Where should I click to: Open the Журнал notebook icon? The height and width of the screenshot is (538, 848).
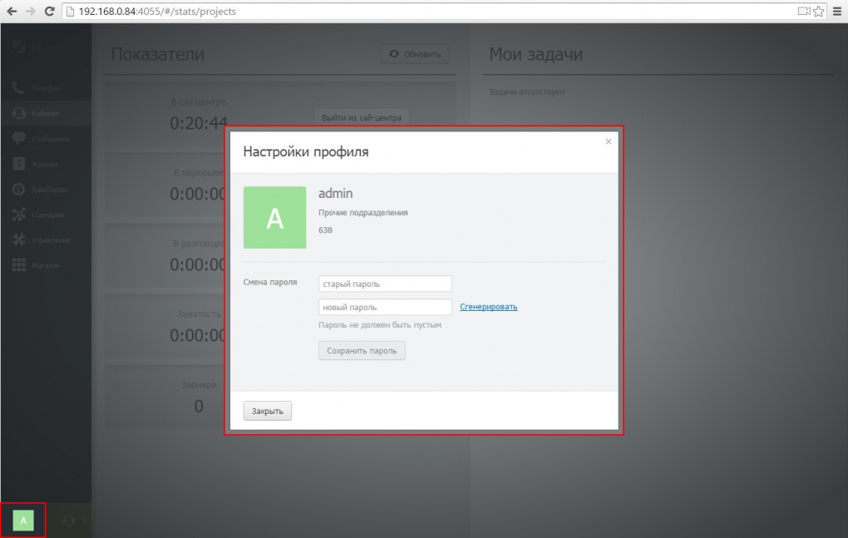click(18, 164)
